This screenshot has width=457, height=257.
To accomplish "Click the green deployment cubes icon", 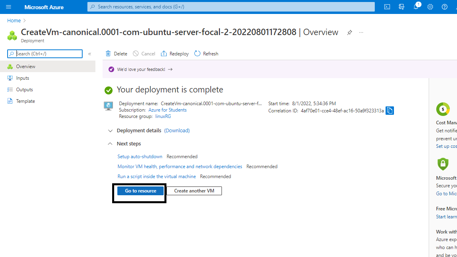I will point(12,35).
